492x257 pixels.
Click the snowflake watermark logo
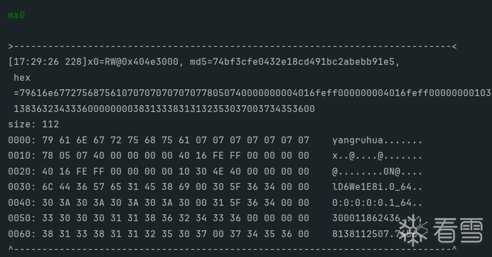pyautogui.click(x=415, y=231)
